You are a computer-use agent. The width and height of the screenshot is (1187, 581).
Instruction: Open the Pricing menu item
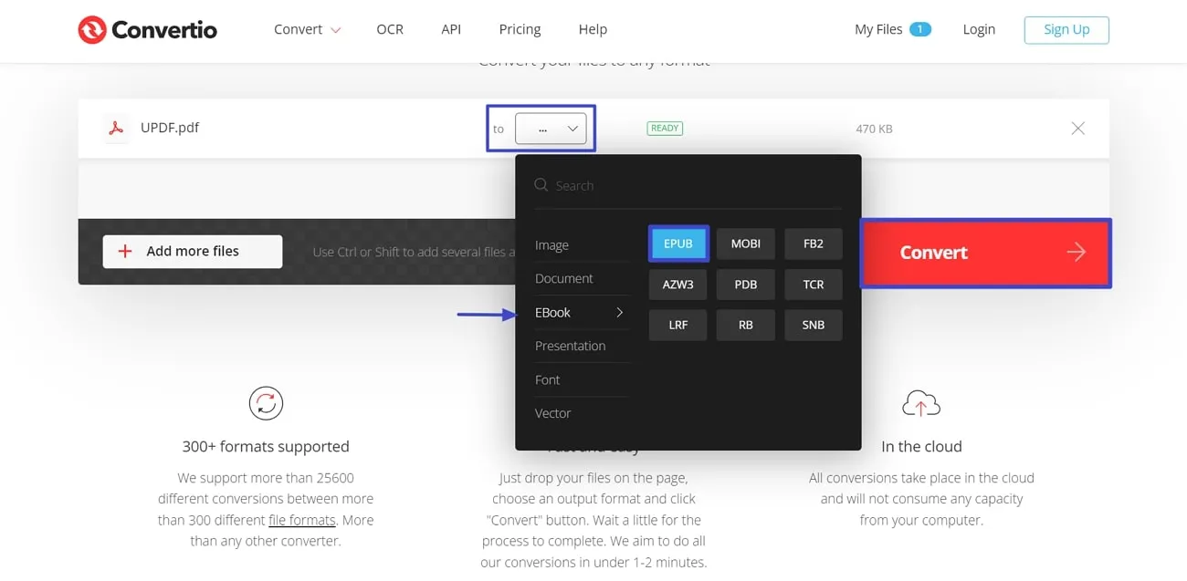[520, 29]
